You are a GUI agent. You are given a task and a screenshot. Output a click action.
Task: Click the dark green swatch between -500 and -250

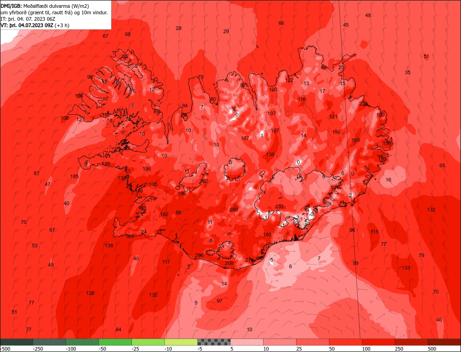(x=17, y=342)
